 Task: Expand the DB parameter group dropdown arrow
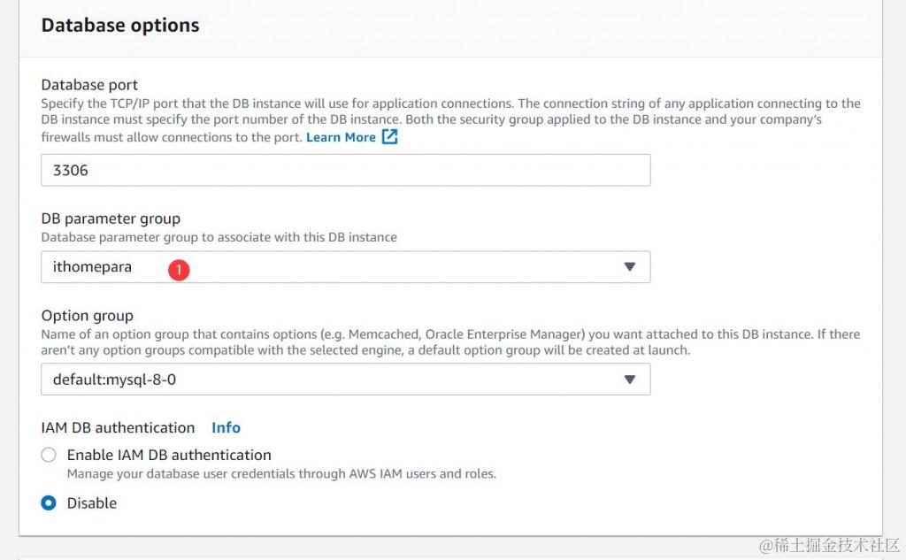(629, 267)
